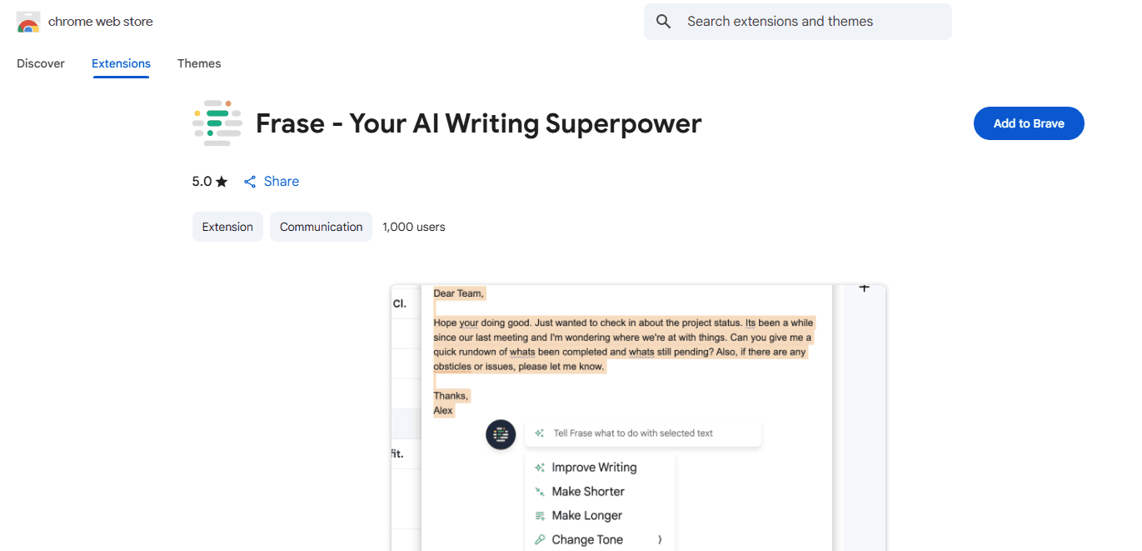
Task: Open the chrome web store title
Action: point(101,22)
